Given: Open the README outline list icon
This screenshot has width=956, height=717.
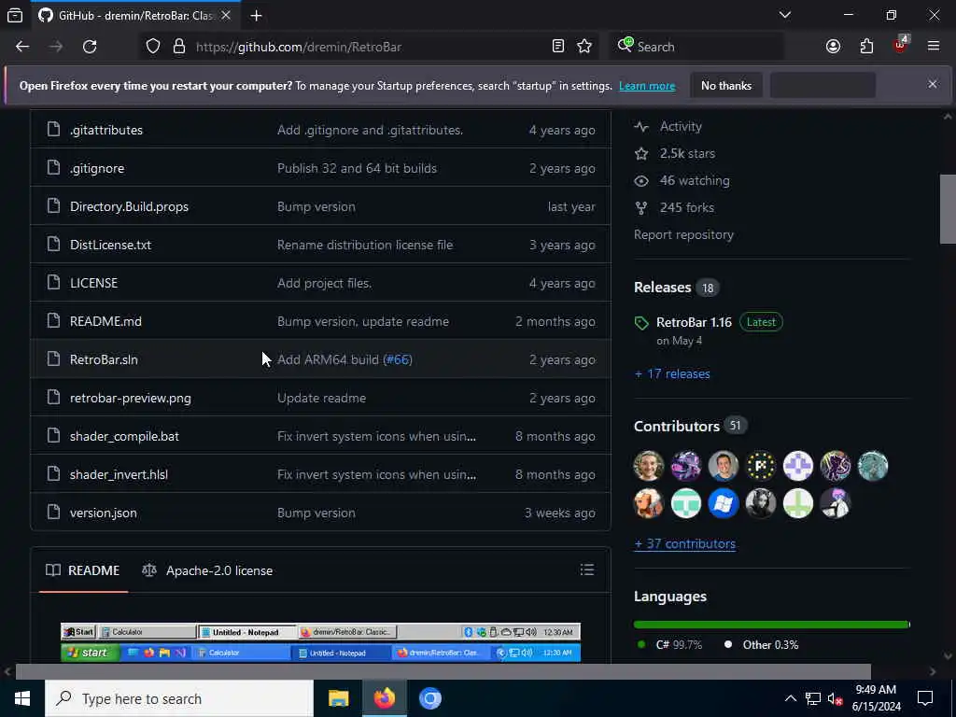Looking at the screenshot, I should pyautogui.click(x=587, y=570).
